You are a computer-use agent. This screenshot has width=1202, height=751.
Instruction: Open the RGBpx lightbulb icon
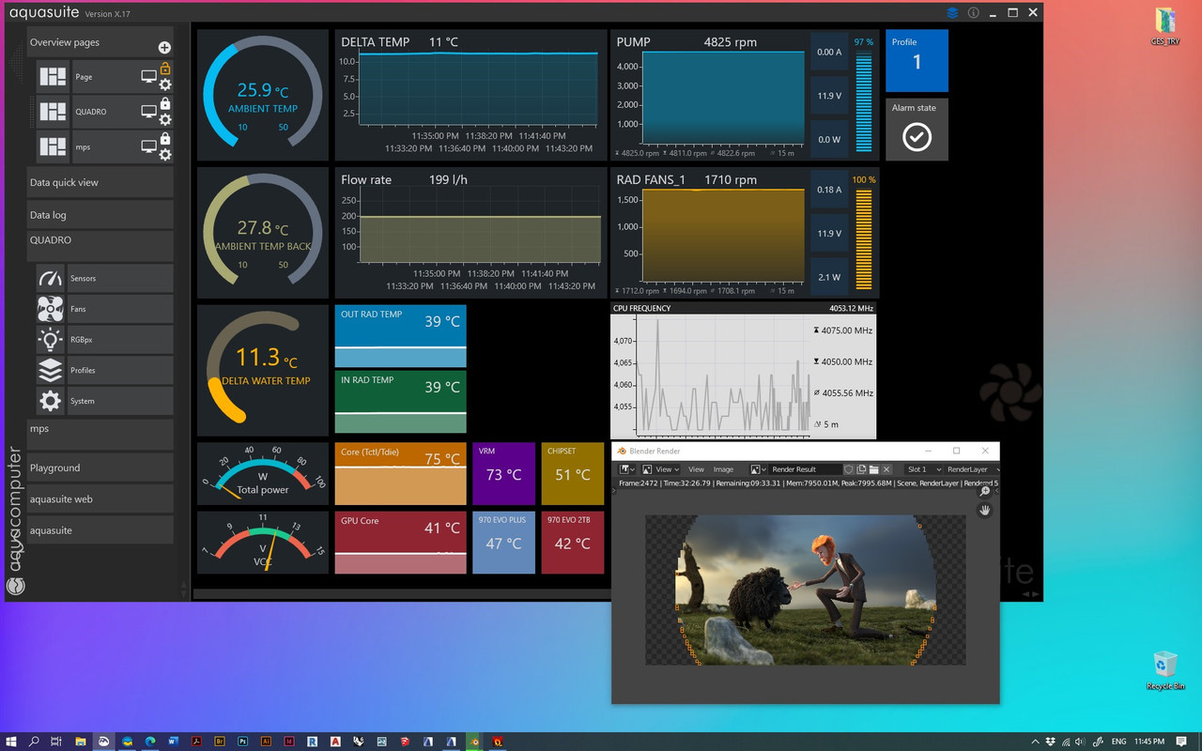point(50,339)
